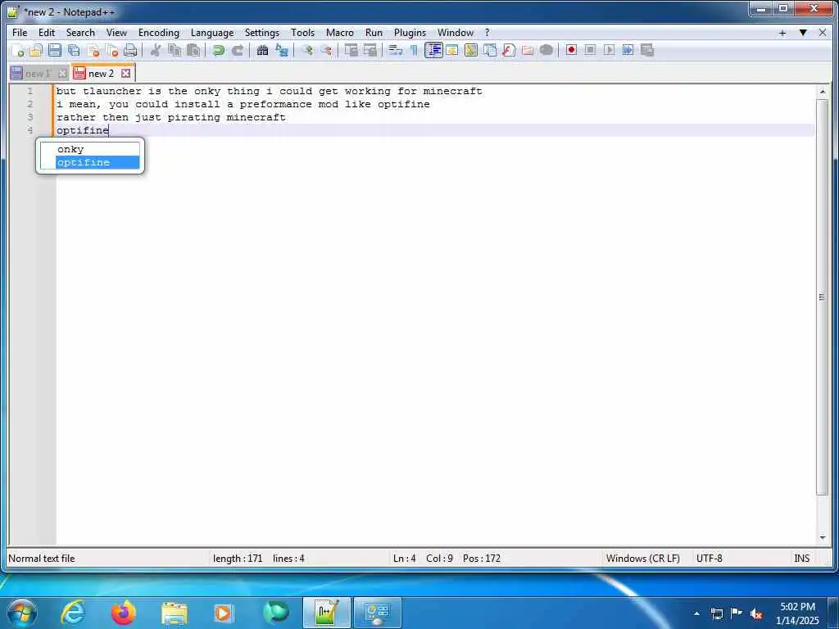This screenshot has height=629, width=839.
Task: Open the ? help menu
Action: (x=487, y=33)
